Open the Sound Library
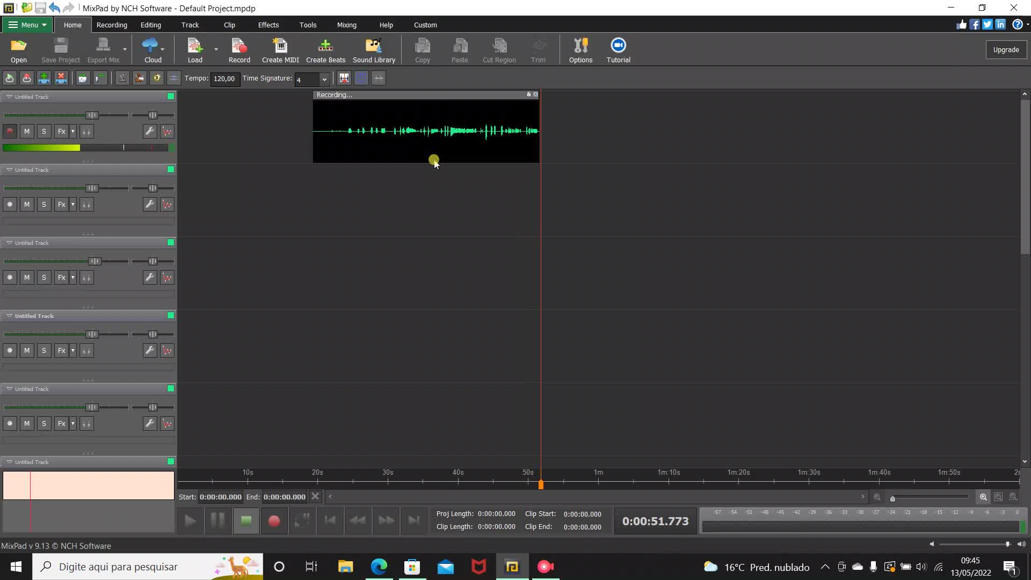The image size is (1031, 580). click(x=374, y=50)
